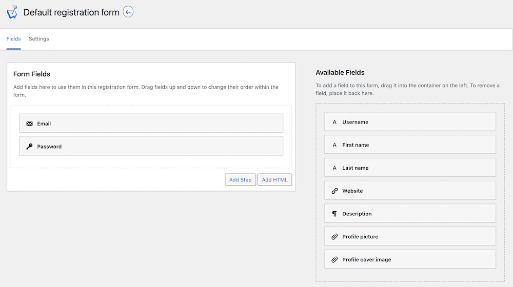Click the Description paragraph mark icon

334,214
